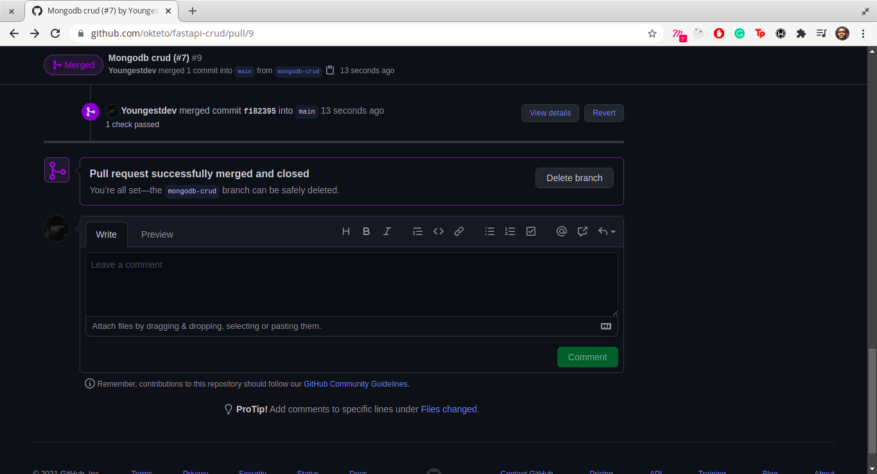View site information lock icon
The image size is (877, 474).
pos(81,33)
